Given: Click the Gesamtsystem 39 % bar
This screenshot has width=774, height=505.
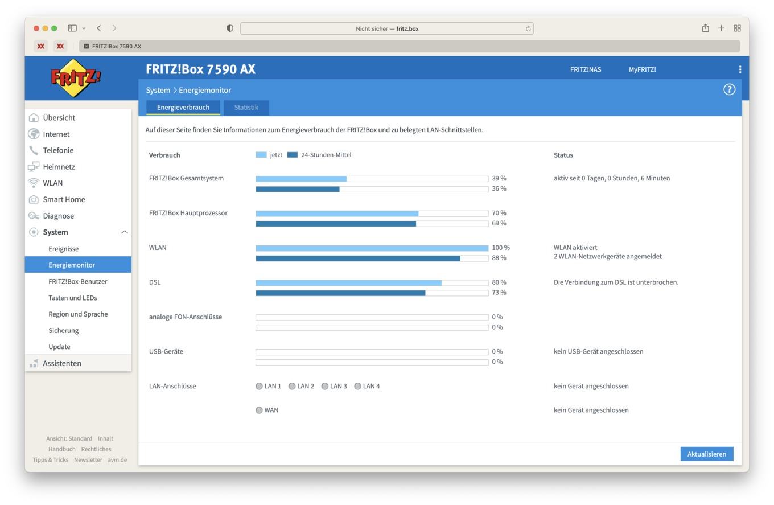Looking at the screenshot, I should click(372, 179).
